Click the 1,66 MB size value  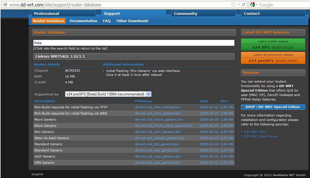click(x=227, y=126)
